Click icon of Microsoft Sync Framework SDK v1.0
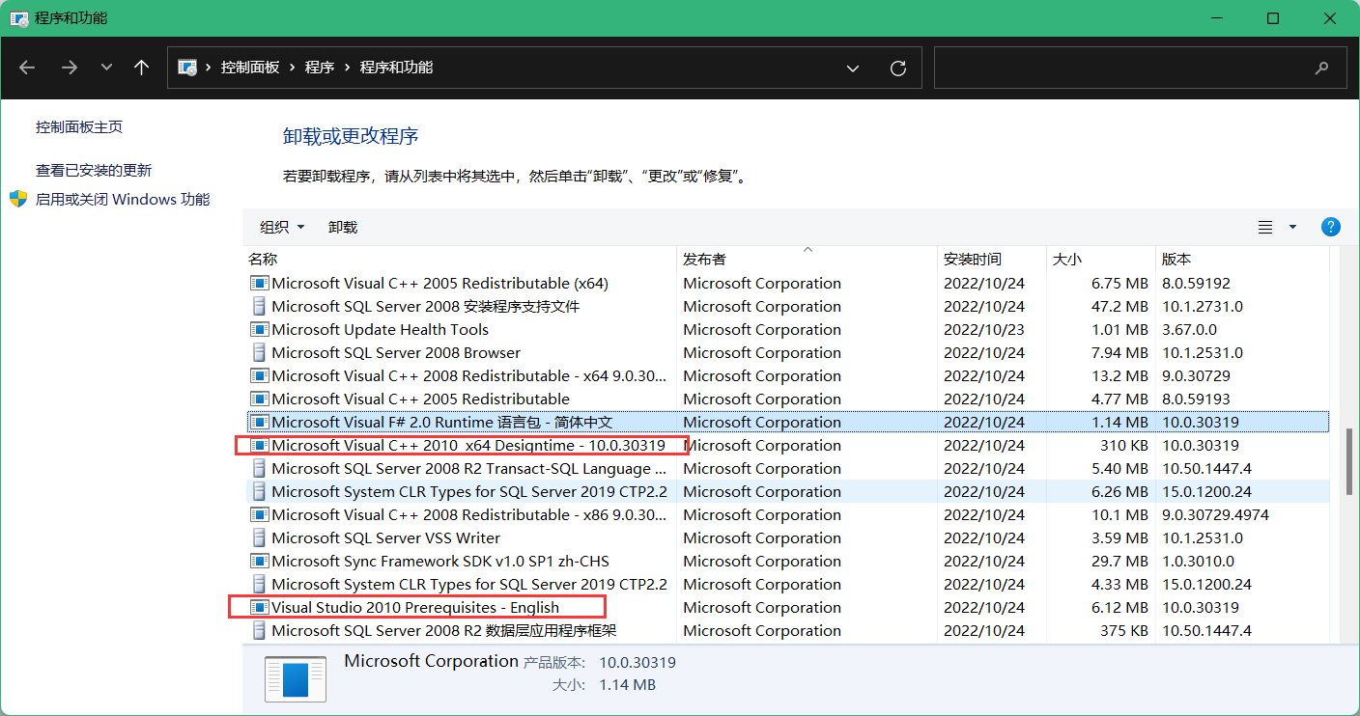The height and width of the screenshot is (716, 1360). pyautogui.click(x=259, y=561)
